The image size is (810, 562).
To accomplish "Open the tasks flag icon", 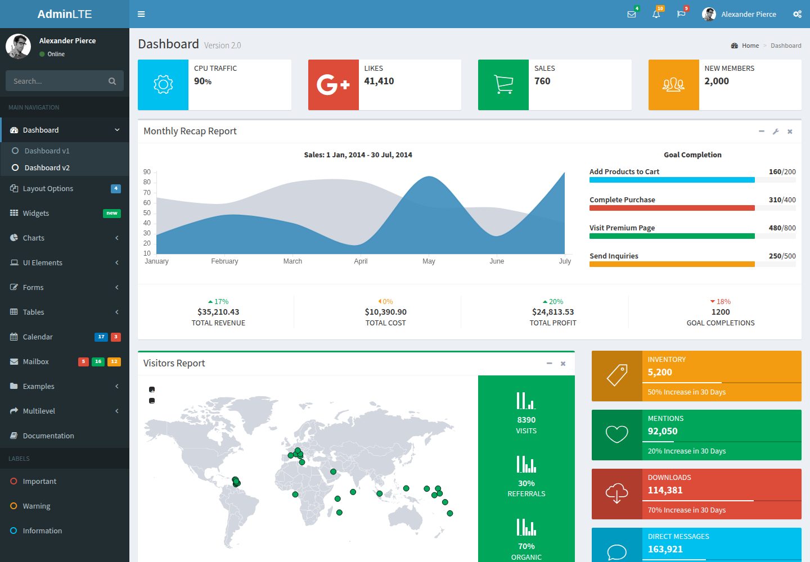I will tap(681, 14).
